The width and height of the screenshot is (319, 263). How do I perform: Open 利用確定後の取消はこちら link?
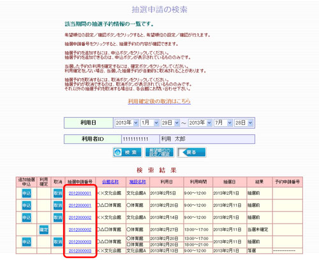[159, 101]
